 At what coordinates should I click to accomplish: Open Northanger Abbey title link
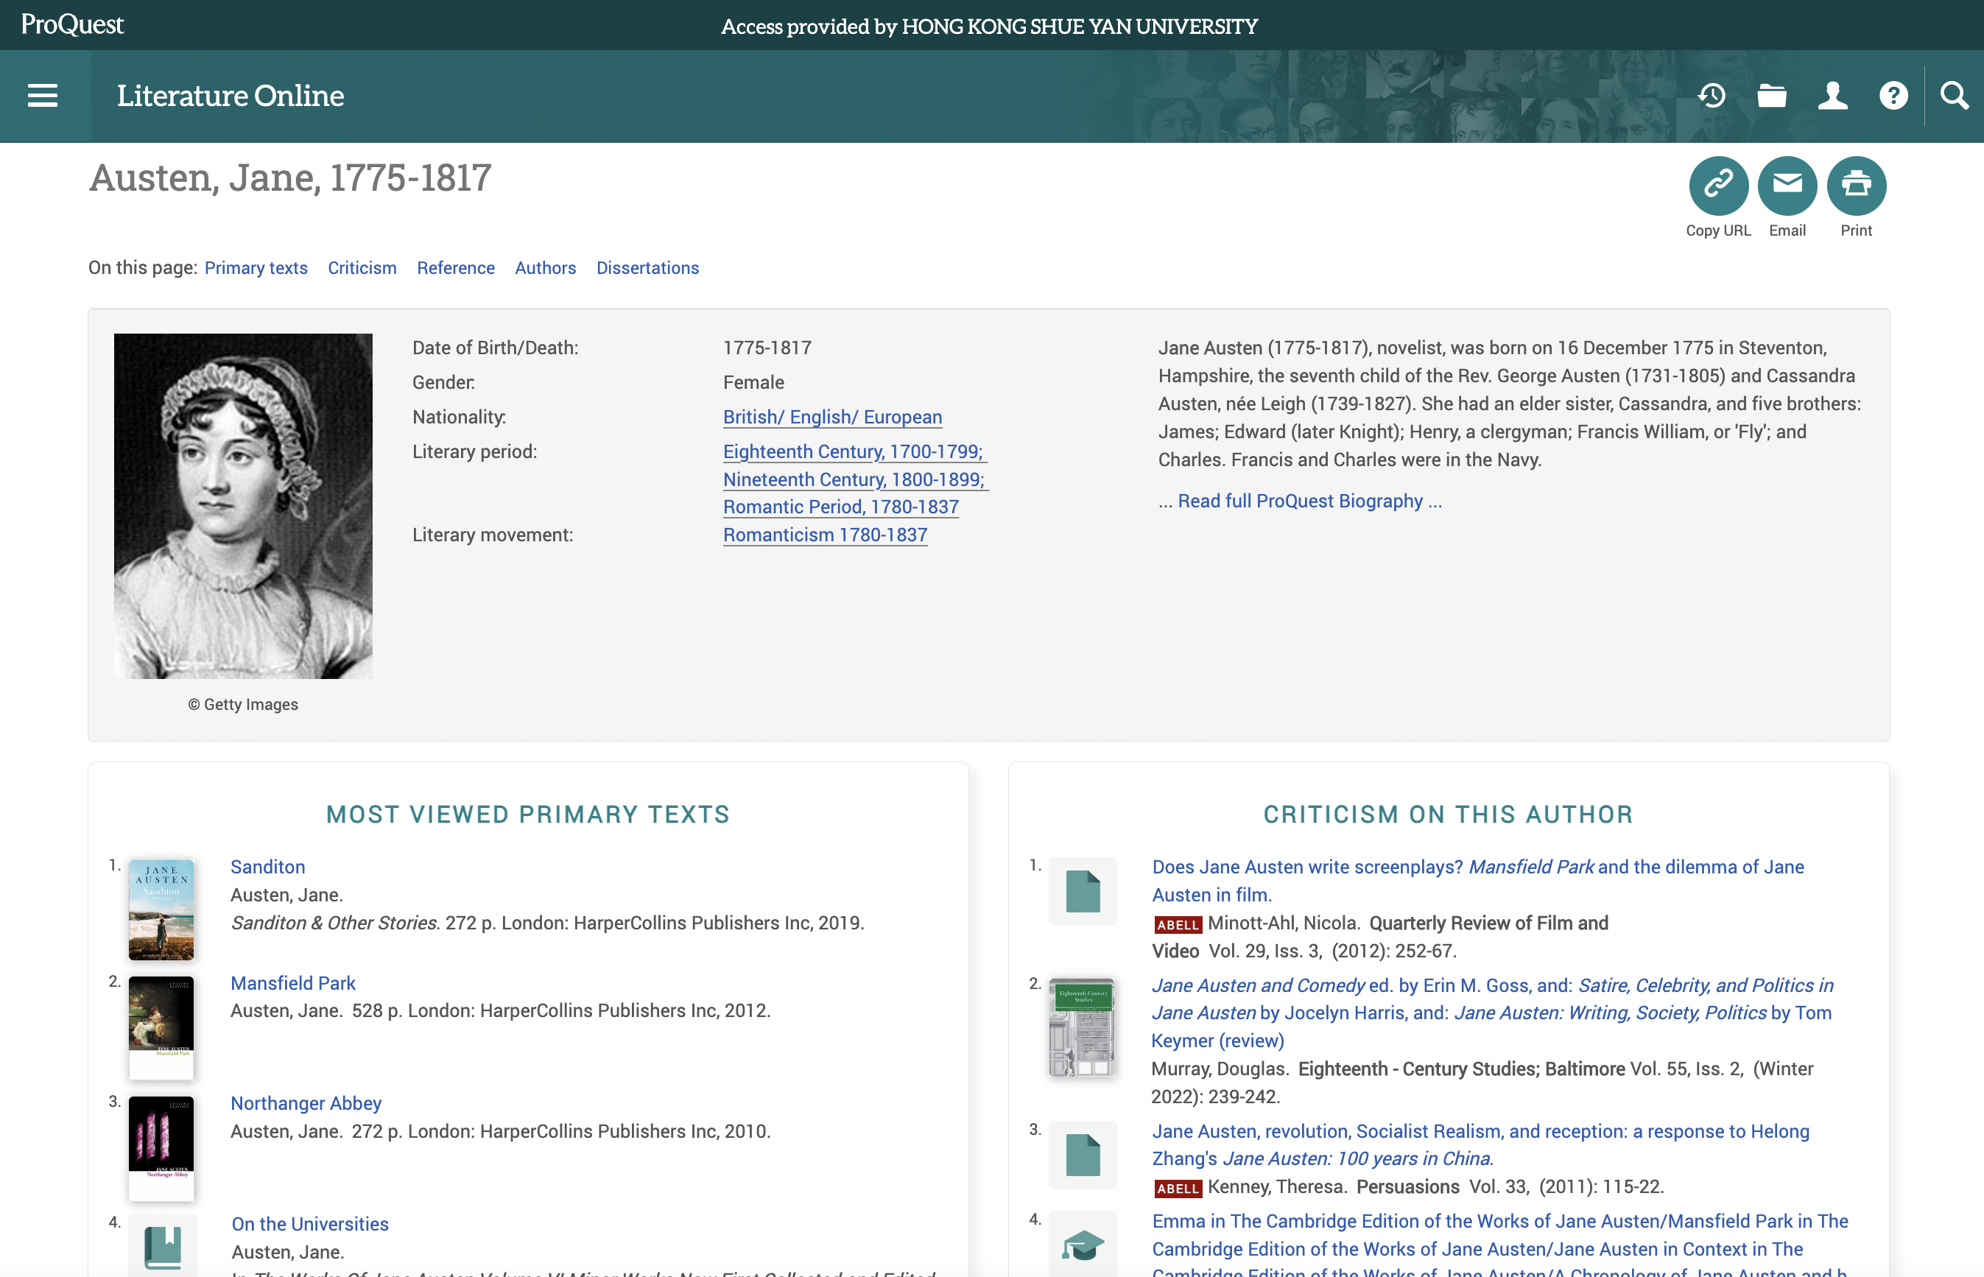click(x=305, y=1103)
